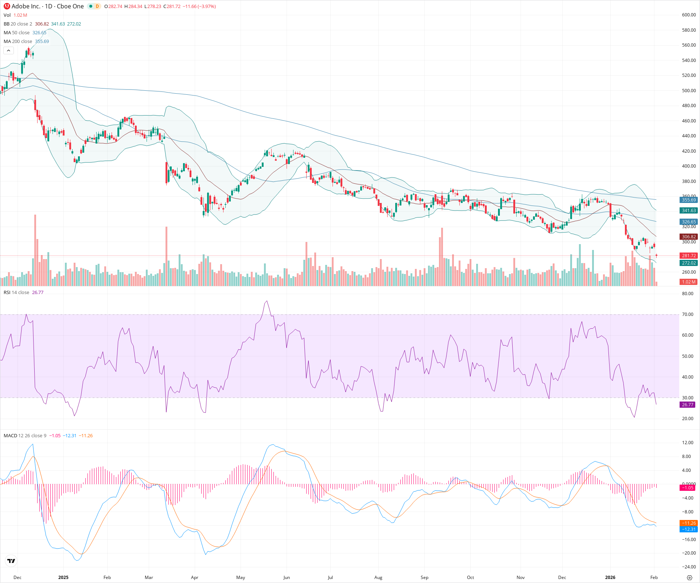Select the Vol indicator legend
Image resolution: width=700 pixels, height=583 pixels.
[x=7, y=15]
